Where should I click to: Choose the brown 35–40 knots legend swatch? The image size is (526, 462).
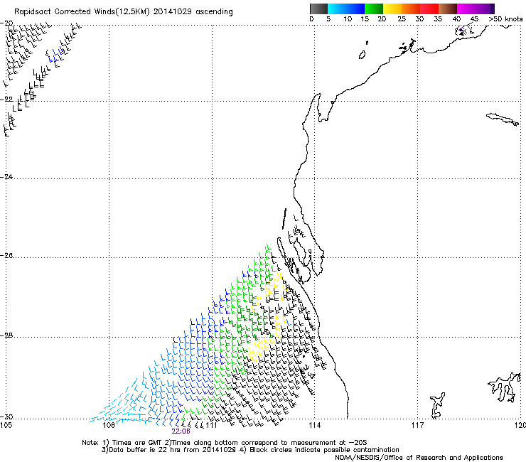coord(448,9)
